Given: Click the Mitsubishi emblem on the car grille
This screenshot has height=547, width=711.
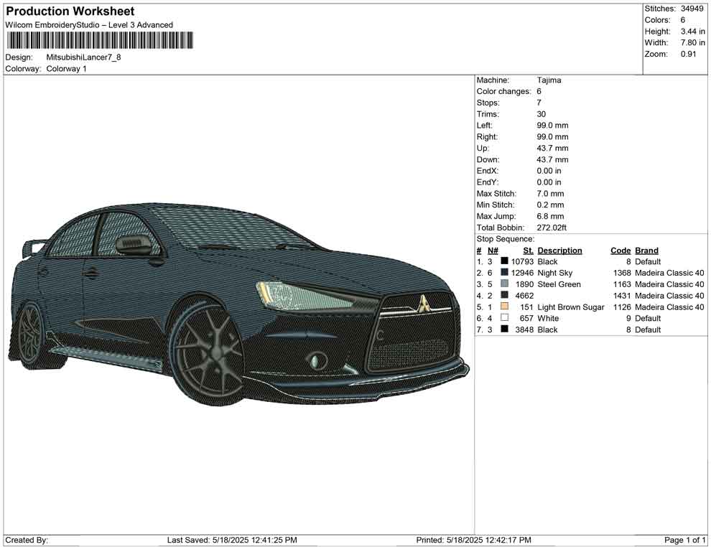Looking at the screenshot, I should (424, 303).
